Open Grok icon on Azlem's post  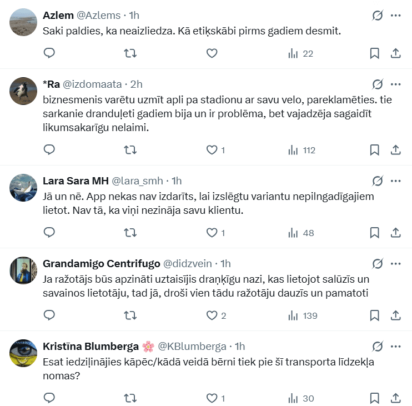point(378,16)
